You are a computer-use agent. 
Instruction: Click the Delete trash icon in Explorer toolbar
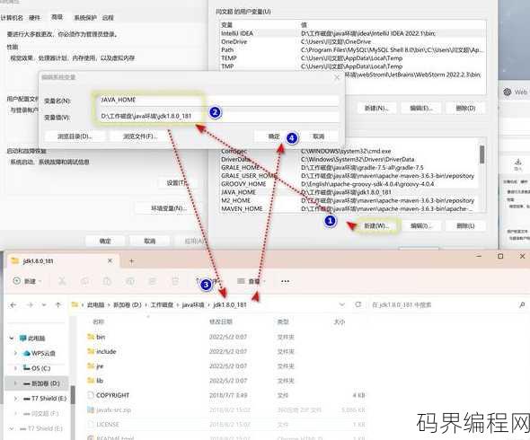(175, 281)
